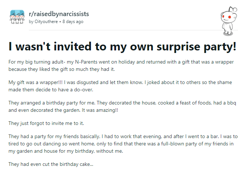Click the line 'They had even cut the birthday cake'

pos(51,164)
